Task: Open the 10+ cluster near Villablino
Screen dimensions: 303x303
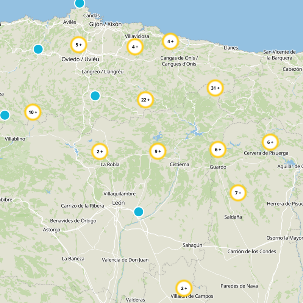Action: (33, 112)
